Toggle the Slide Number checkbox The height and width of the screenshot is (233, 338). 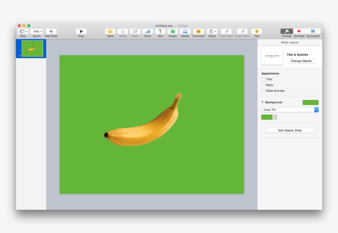click(263, 91)
